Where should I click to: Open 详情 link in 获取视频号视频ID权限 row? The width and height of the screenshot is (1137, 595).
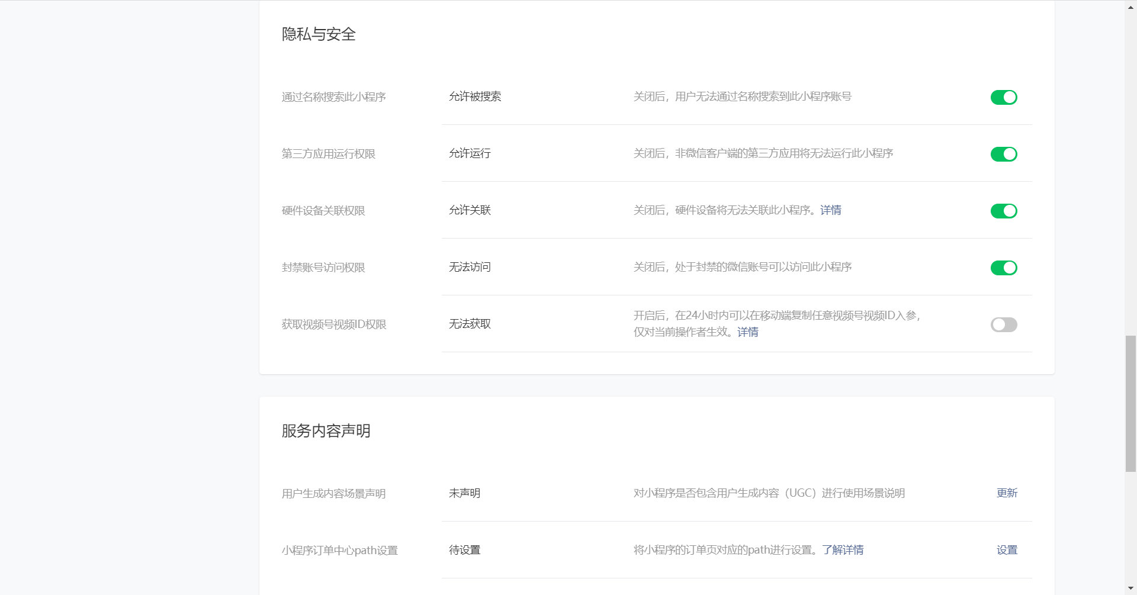point(748,332)
